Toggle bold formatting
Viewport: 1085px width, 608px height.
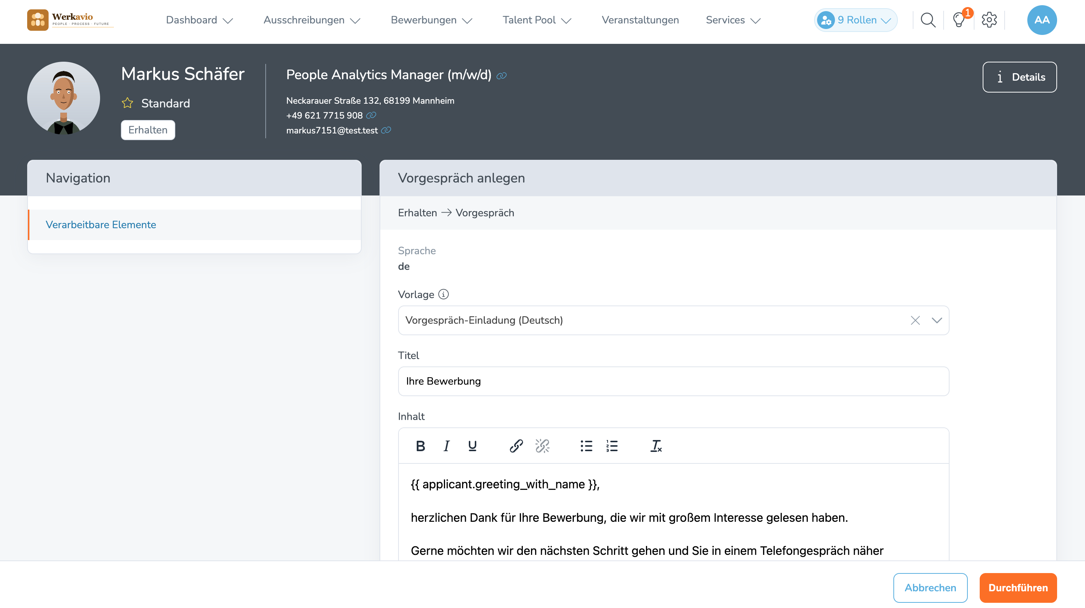(x=420, y=446)
